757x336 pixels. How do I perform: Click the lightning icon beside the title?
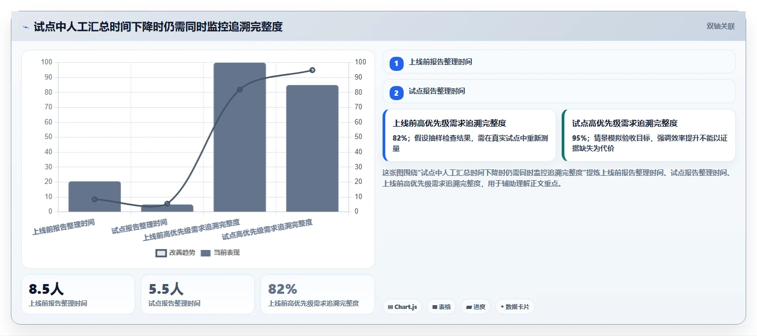click(x=25, y=27)
